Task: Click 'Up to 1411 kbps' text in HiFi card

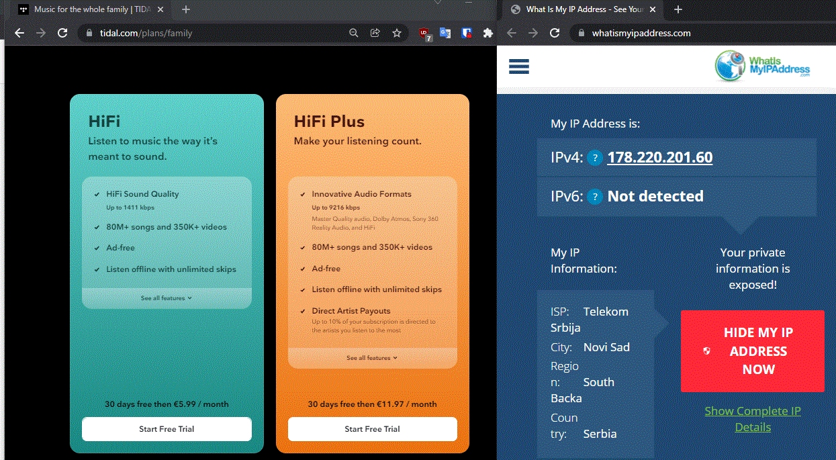Action: click(x=130, y=208)
